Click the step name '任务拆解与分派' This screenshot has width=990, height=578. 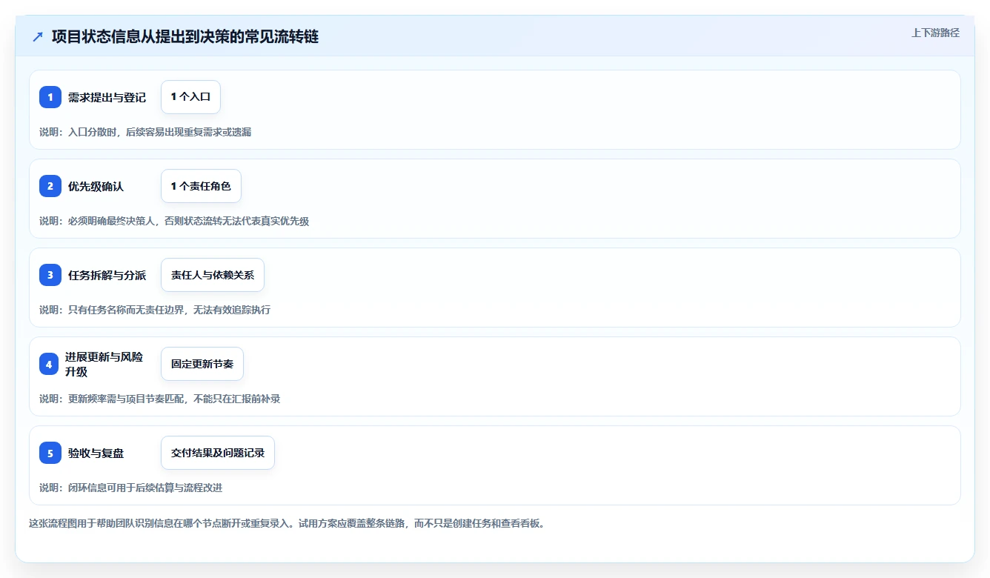(107, 275)
